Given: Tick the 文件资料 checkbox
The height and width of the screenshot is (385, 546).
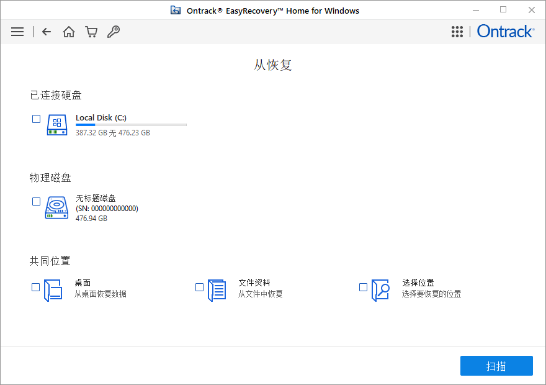Looking at the screenshot, I should click(199, 287).
